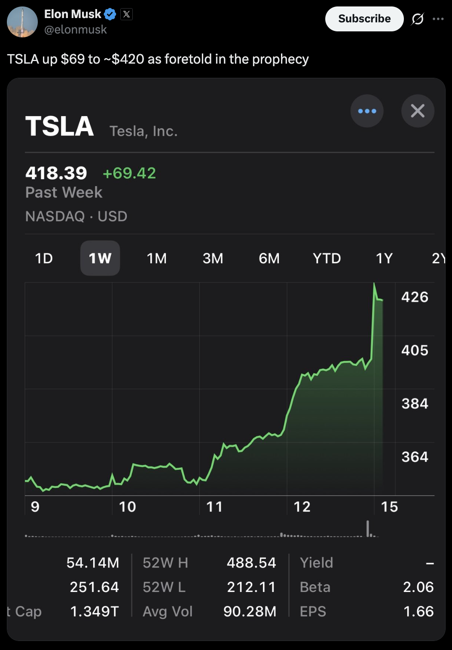Screen dimensions: 452x650
Task: Click the blue verified checkmark badge
Action: tap(110, 14)
